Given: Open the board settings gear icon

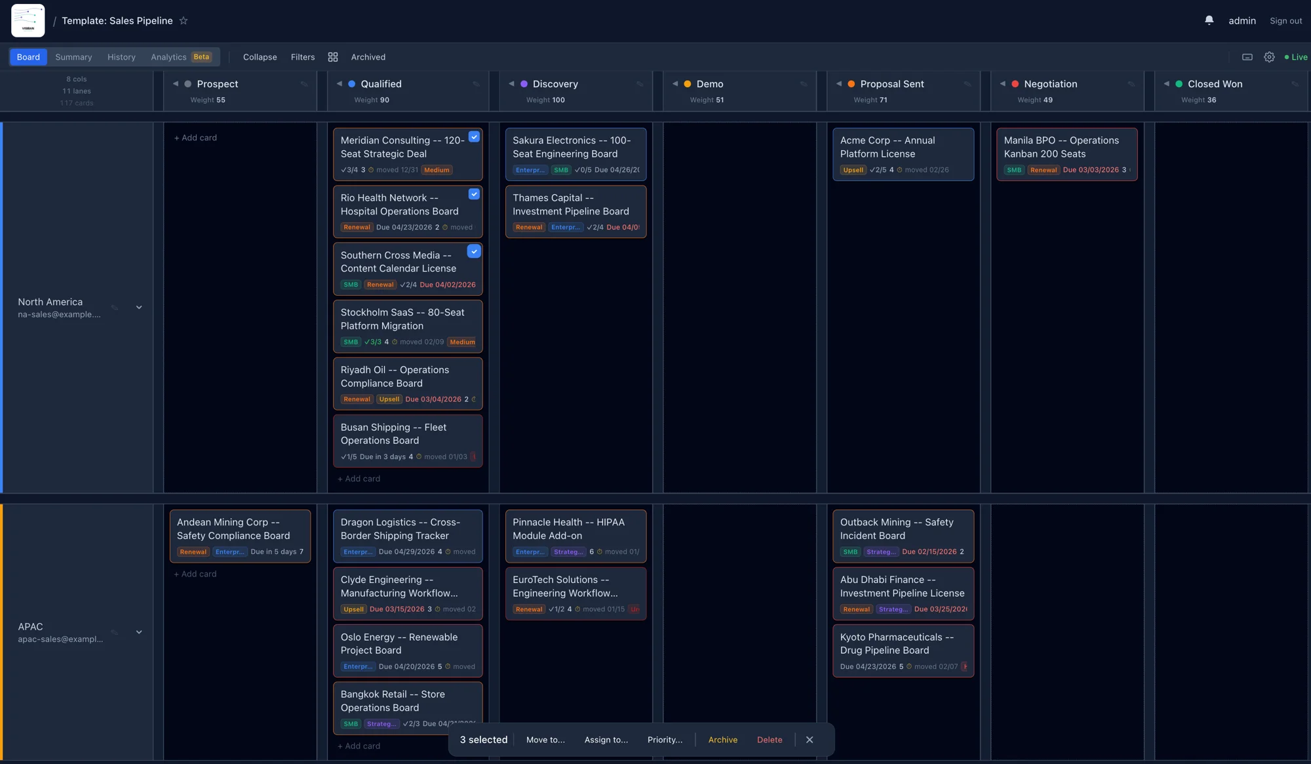Looking at the screenshot, I should [1270, 57].
